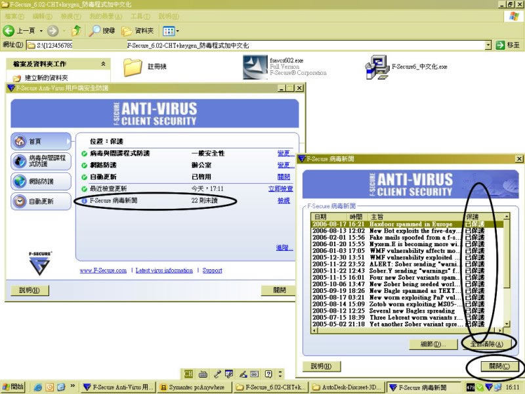Open the www.F-Secure.com link

tap(103, 271)
